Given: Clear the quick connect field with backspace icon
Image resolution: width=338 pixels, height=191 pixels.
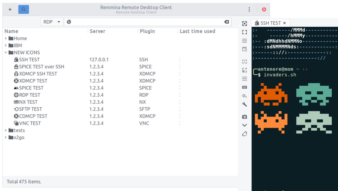Looking at the screenshot, I should pos(226,22).
